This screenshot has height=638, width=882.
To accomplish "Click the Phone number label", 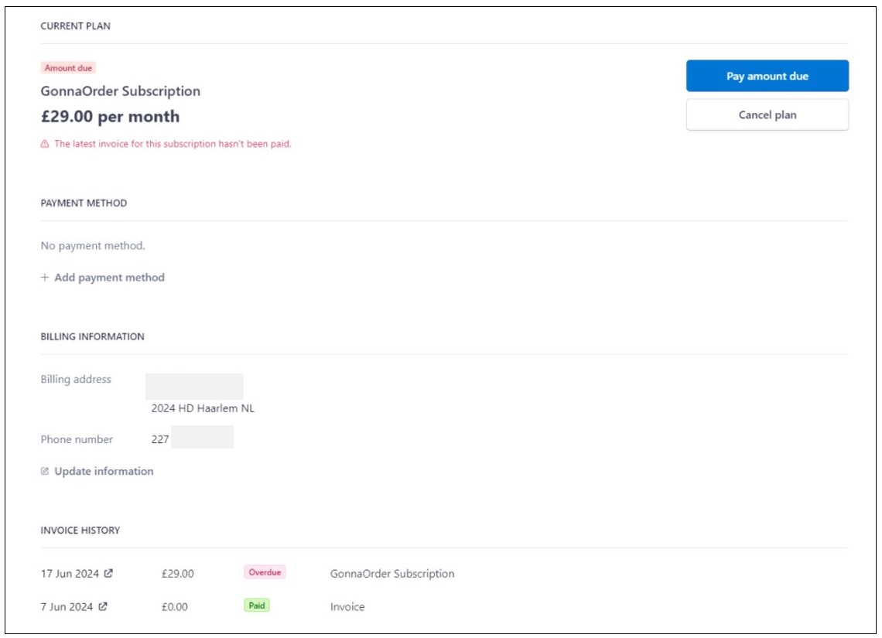I will tap(77, 439).
